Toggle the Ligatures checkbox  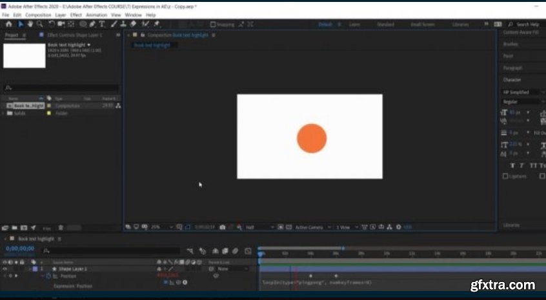point(505,176)
